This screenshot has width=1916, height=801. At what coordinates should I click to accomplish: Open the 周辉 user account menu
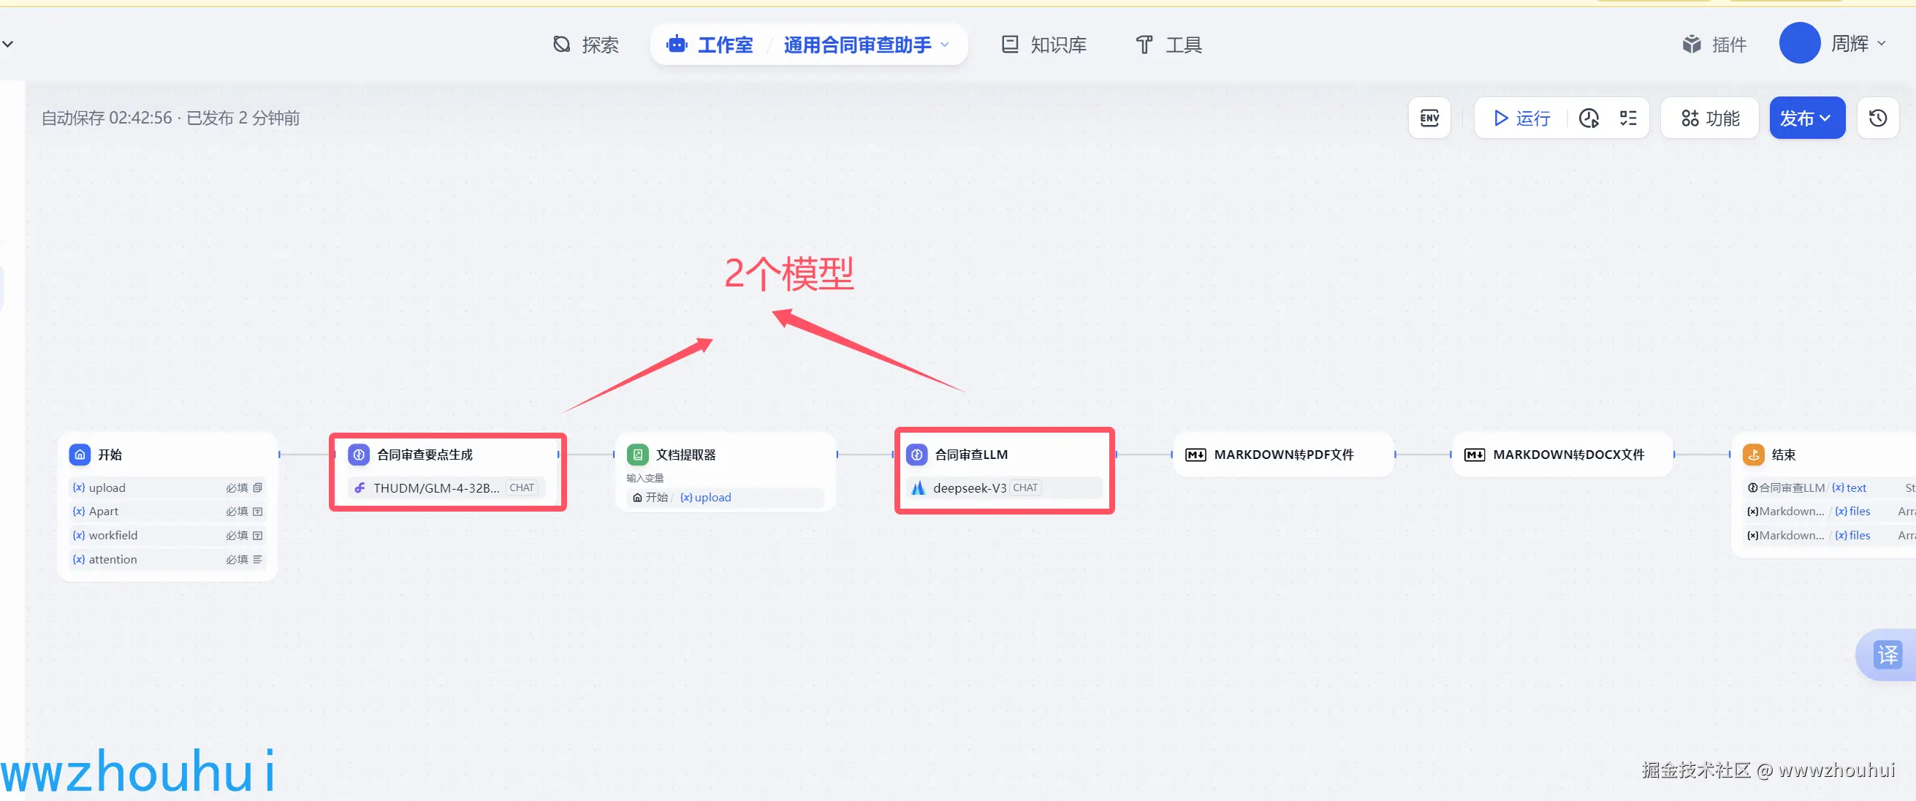click(1849, 44)
